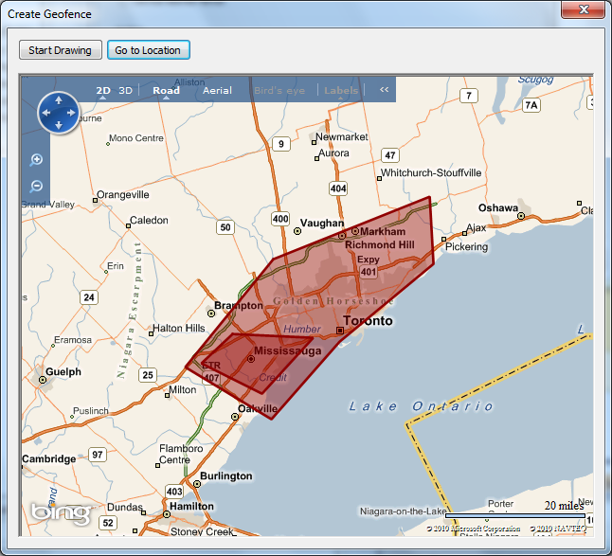Viewport: 612px width, 556px height.
Task: Click the Erin label
Action: coord(116,266)
